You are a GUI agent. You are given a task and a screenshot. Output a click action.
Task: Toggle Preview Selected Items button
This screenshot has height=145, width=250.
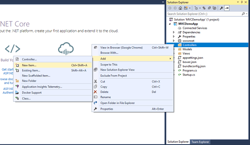coord(227,8)
